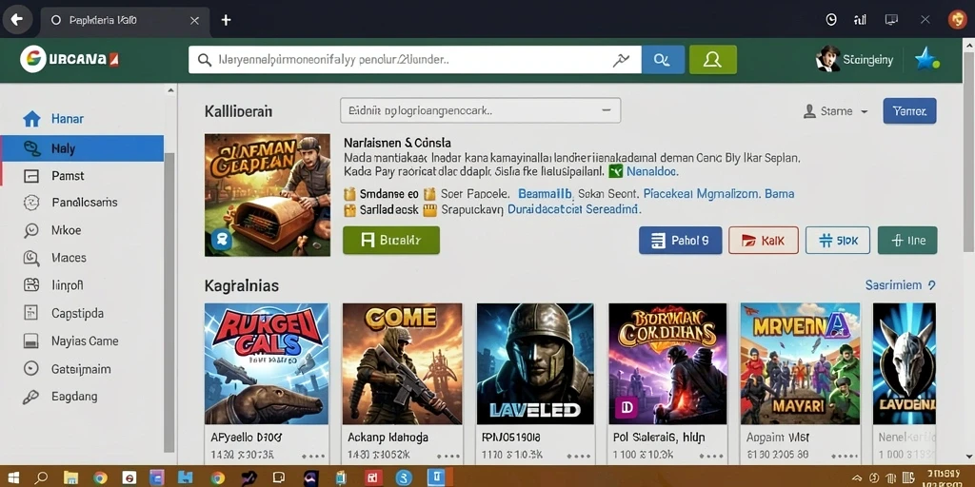Click the green user account button
975x487 pixels.
click(712, 60)
